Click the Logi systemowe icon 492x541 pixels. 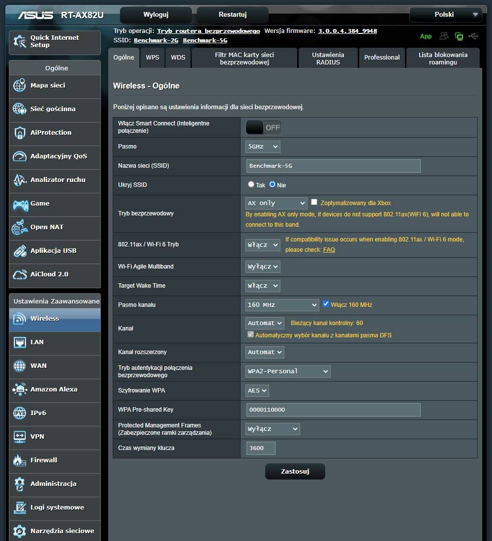(x=19, y=508)
